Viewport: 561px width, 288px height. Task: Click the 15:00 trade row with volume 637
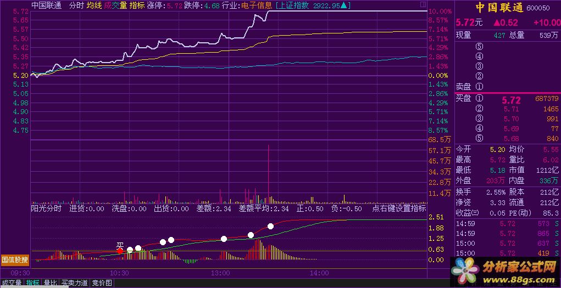click(x=507, y=244)
